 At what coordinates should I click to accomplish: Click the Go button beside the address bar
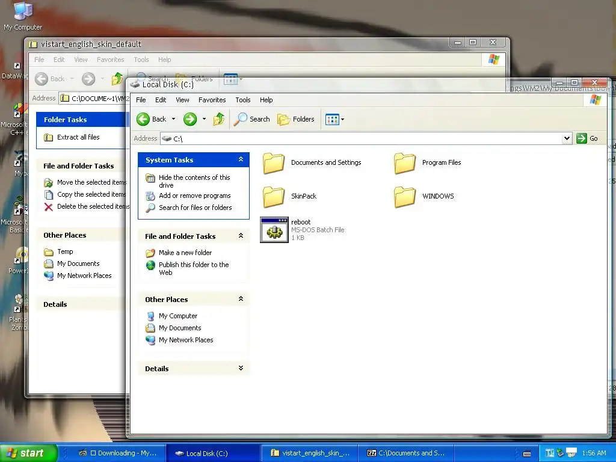click(587, 138)
